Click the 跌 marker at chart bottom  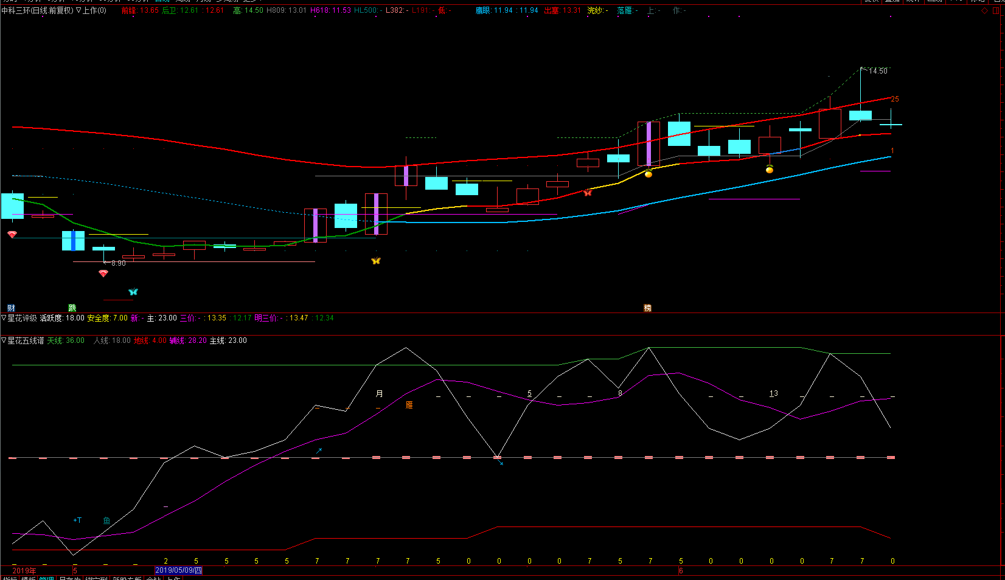coord(72,308)
